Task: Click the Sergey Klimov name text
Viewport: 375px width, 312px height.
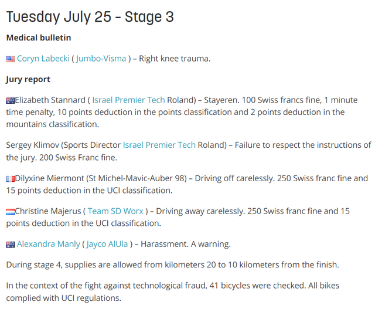Action: pos(32,145)
